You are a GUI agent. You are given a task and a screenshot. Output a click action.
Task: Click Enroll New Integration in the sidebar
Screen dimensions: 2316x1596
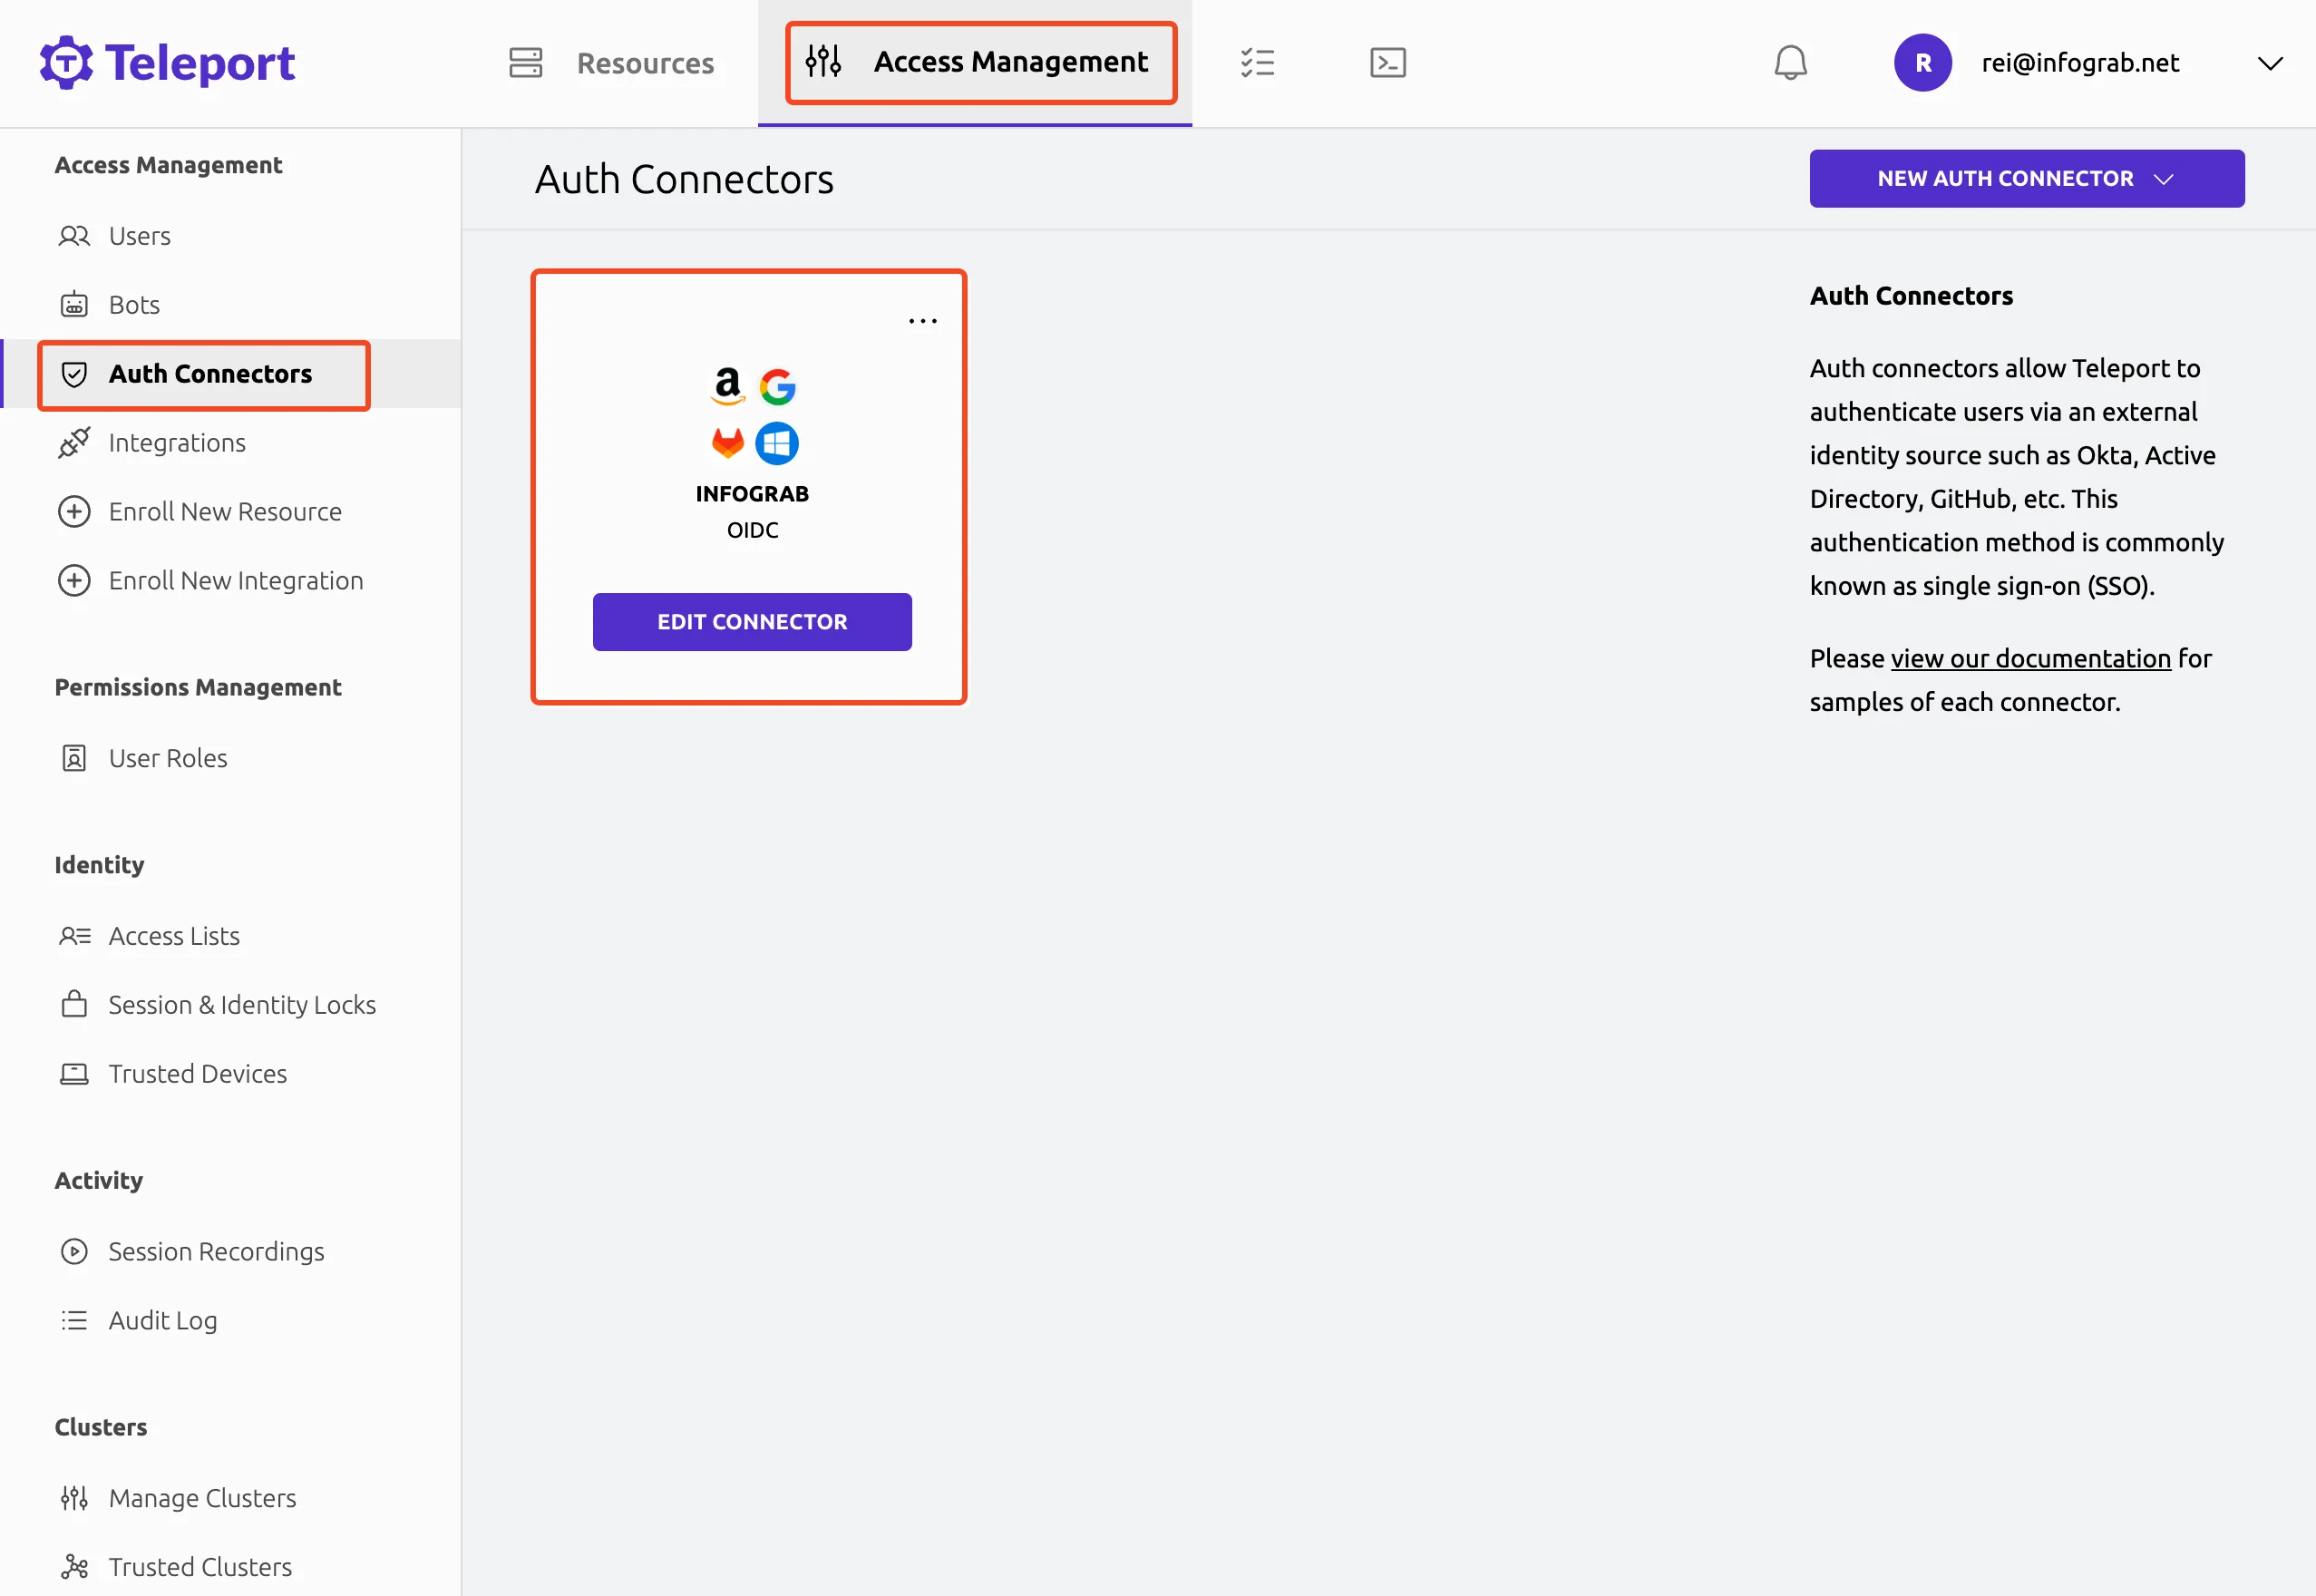[236, 580]
